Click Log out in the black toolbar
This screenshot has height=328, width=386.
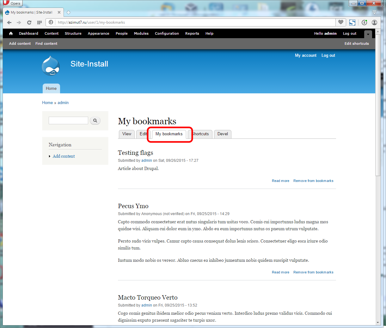click(x=350, y=33)
